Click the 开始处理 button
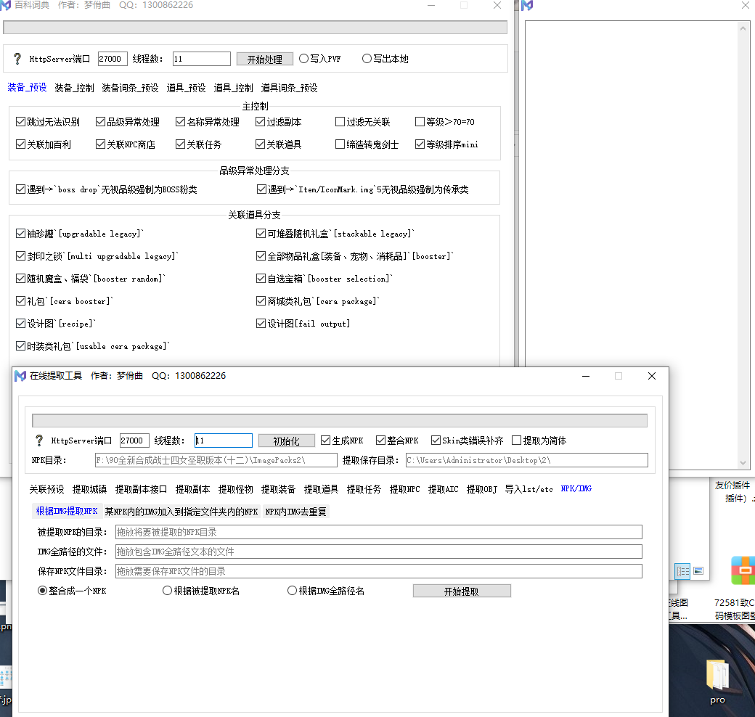The width and height of the screenshot is (755, 717). coord(265,60)
